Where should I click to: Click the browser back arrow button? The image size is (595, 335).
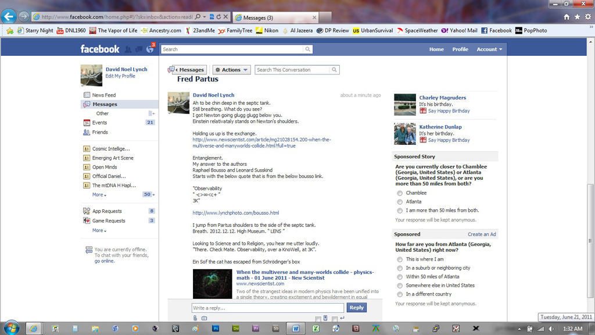9,16
